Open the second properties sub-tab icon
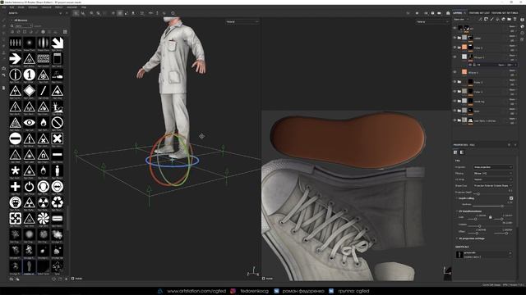Viewport: 526px width, 295px height. (x=462, y=152)
